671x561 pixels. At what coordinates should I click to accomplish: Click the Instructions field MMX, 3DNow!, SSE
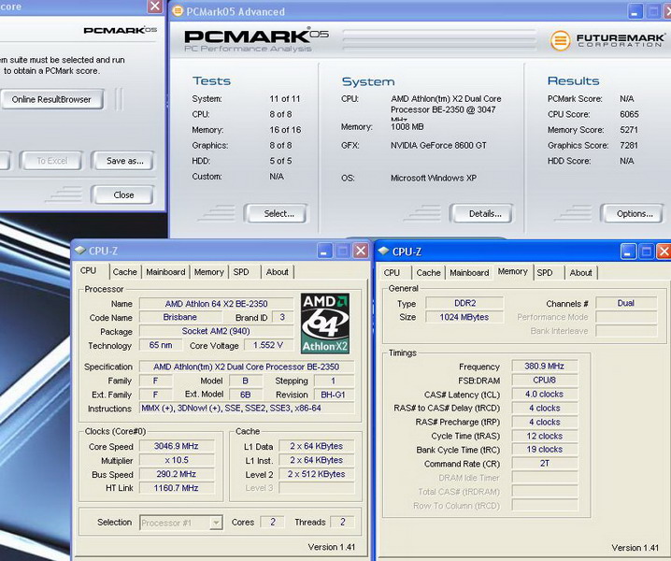pyautogui.click(x=248, y=408)
